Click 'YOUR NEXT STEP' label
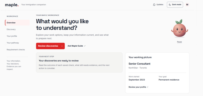 46,57
